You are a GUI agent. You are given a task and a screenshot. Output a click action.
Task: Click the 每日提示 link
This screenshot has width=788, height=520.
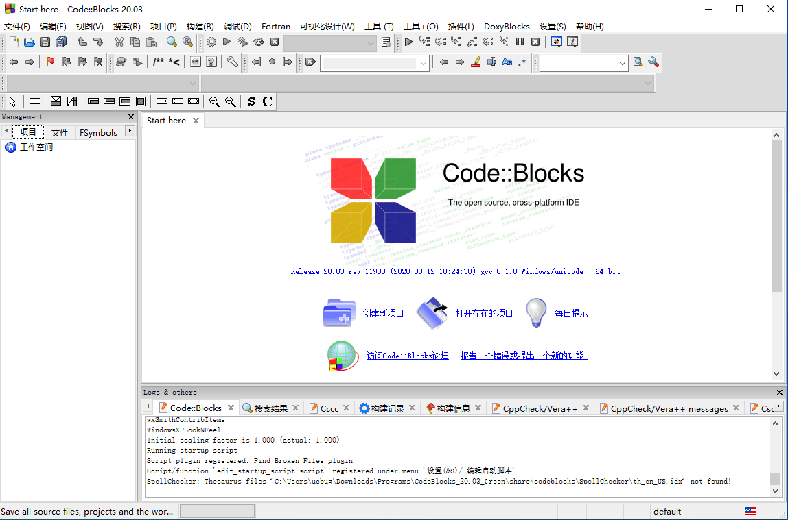(571, 313)
